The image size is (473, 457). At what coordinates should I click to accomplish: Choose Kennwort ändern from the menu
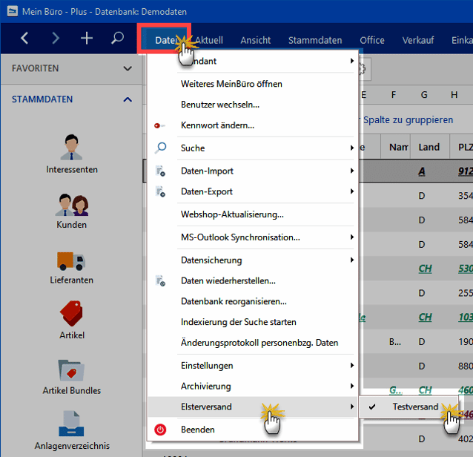(217, 125)
